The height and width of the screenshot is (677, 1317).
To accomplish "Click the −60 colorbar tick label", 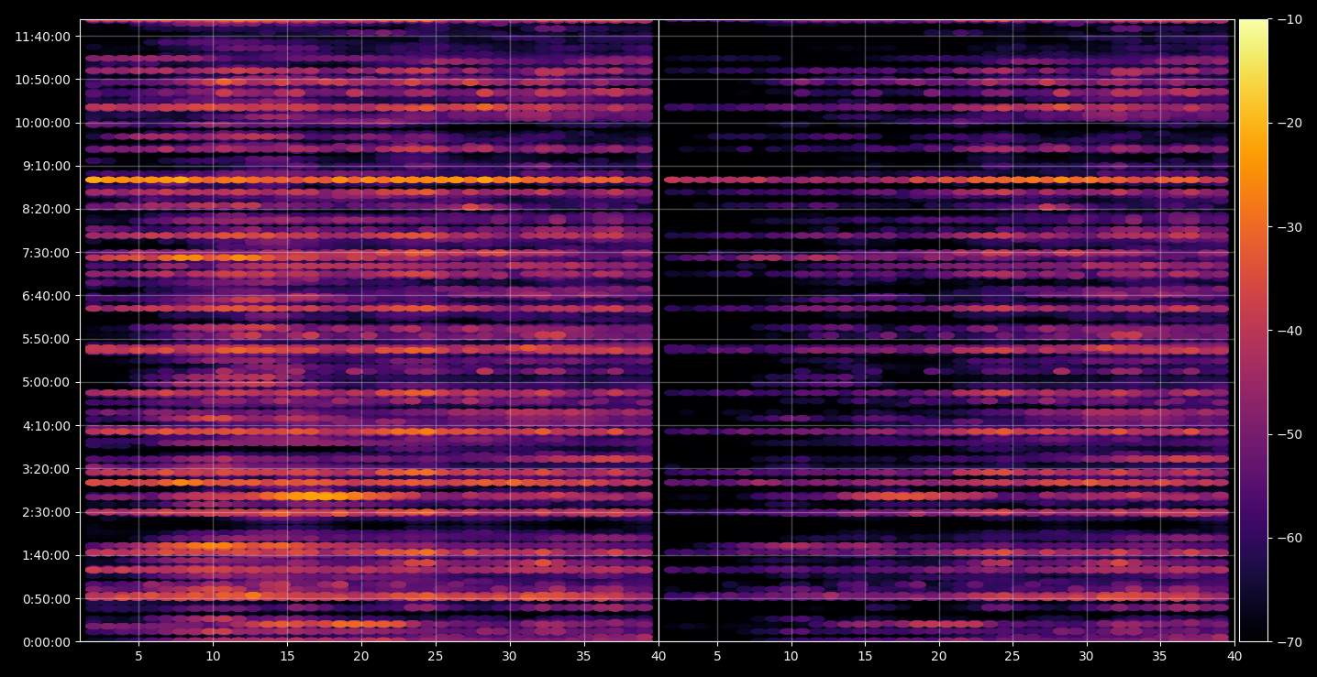I will click(1288, 538).
